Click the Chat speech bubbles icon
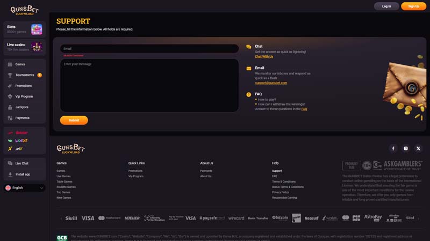Image resolution: width=430 pixels, height=241 pixels. click(249, 47)
